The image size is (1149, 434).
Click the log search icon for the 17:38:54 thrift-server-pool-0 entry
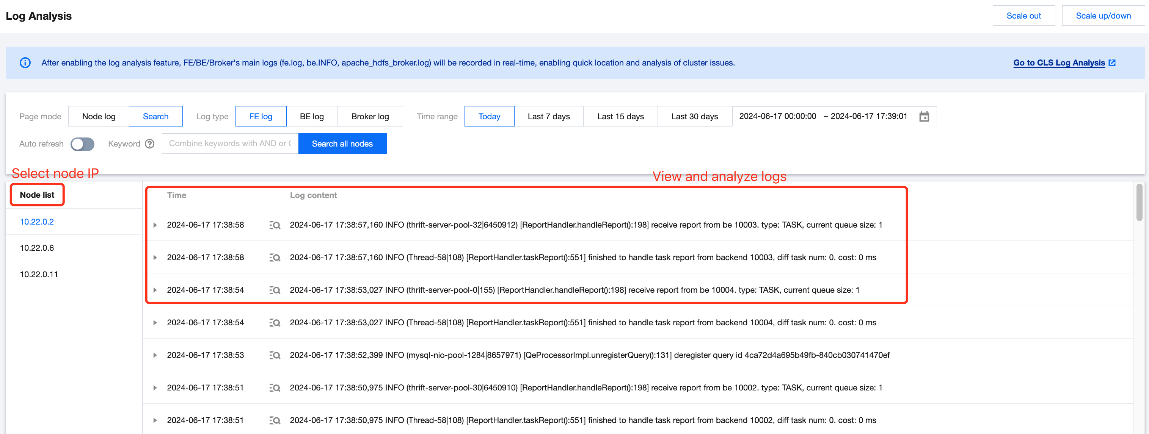pos(275,290)
